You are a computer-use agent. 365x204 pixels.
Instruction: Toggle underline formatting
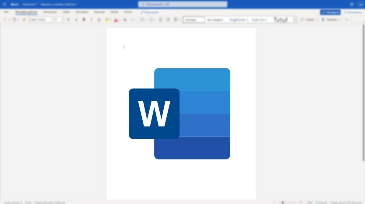click(99, 20)
